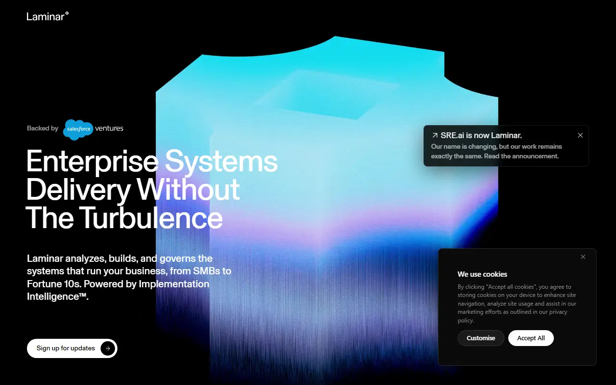Click the 'ventures' wordmark text
This screenshot has width=616, height=385.
click(109, 128)
